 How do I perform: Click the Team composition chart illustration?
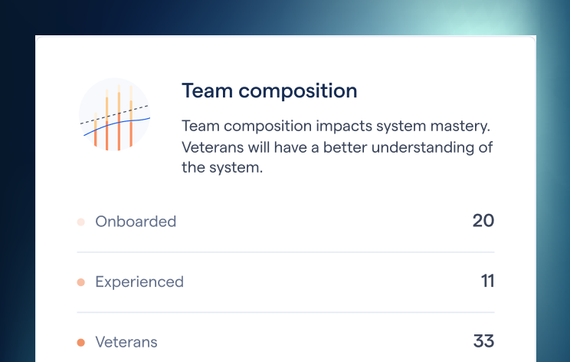point(115,115)
